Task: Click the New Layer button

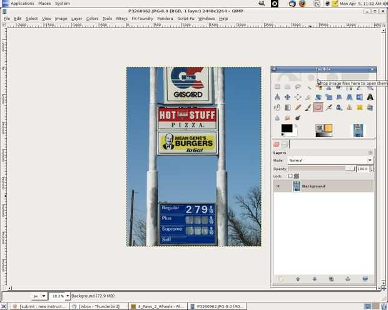Action: (281, 279)
